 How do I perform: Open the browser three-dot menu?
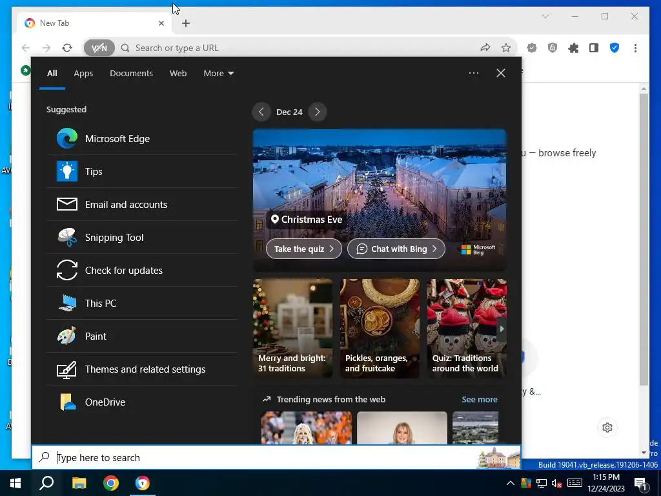point(635,48)
